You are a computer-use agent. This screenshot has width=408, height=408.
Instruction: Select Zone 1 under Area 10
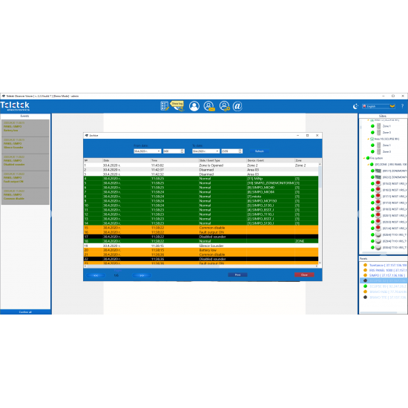386,145
